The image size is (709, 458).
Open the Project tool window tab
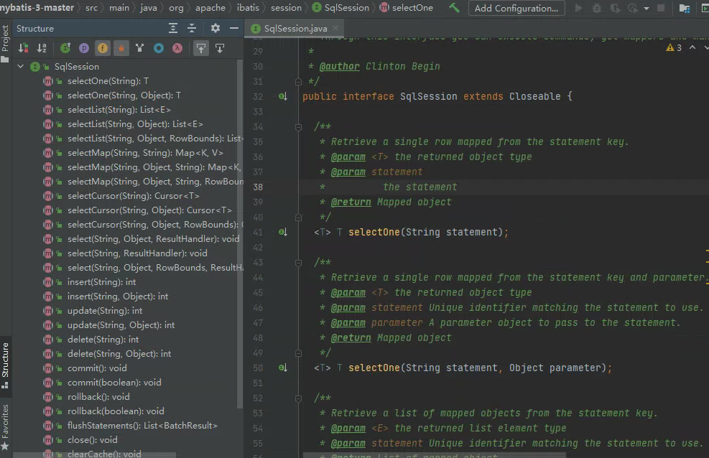(5, 43)
